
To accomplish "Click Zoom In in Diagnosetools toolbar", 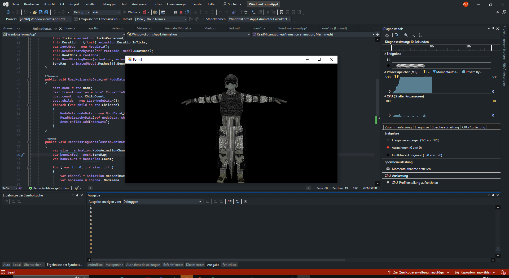I will pos(406,35).
